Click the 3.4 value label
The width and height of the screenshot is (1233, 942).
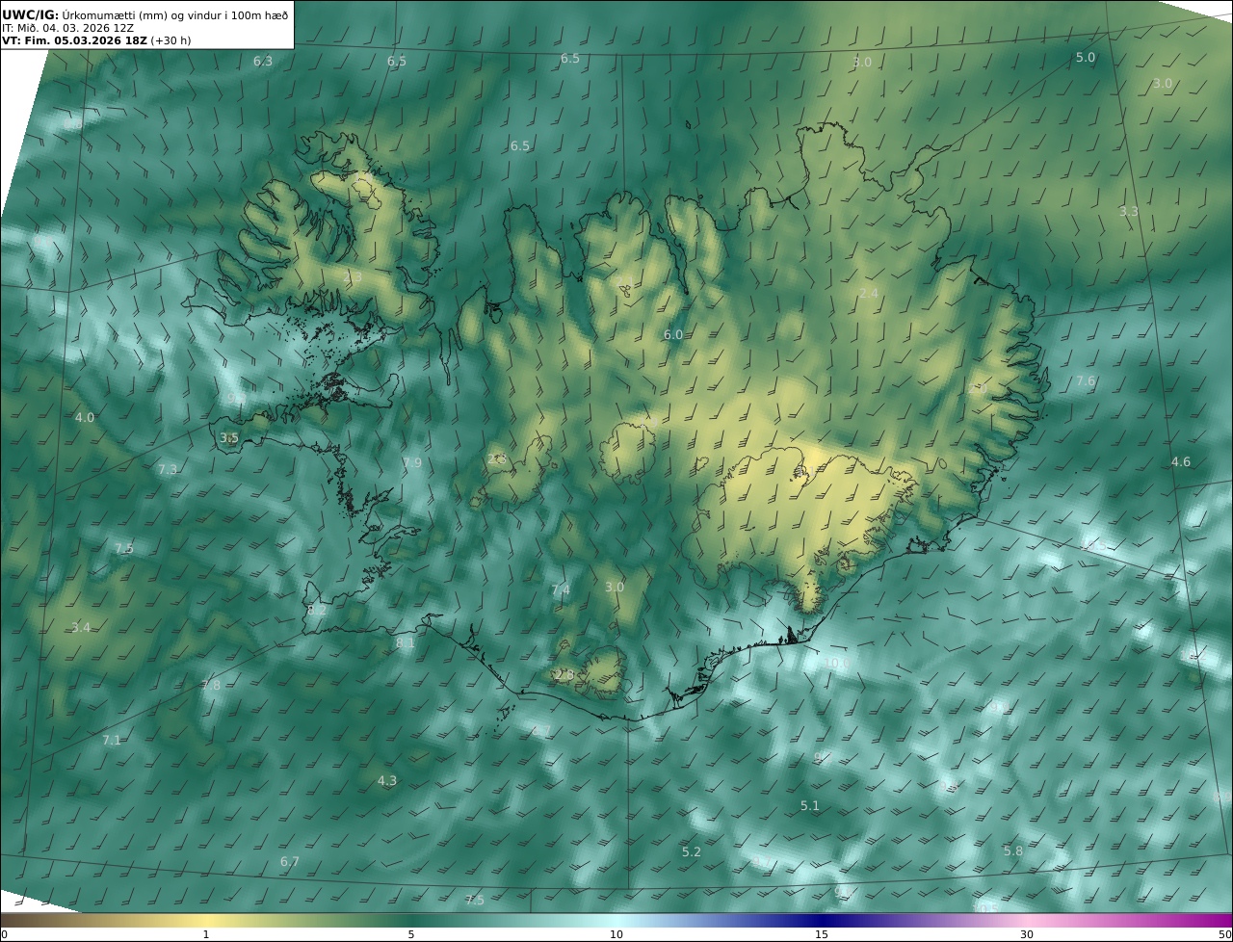pos(81,627)
